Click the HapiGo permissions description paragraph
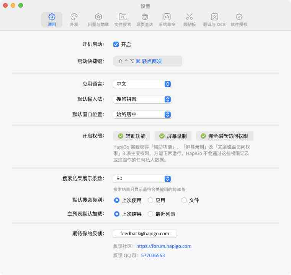 (x=182, y=153)
